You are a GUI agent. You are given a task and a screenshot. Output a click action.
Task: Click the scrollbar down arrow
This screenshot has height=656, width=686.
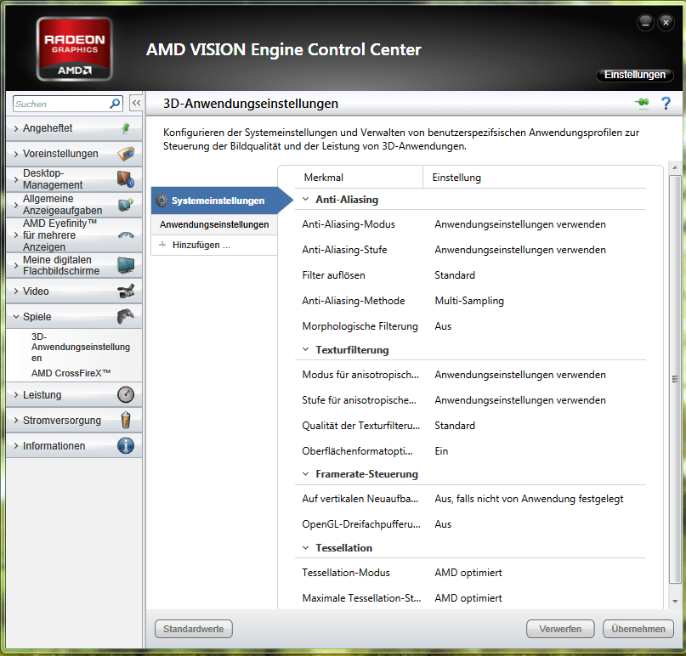point(675,602)
